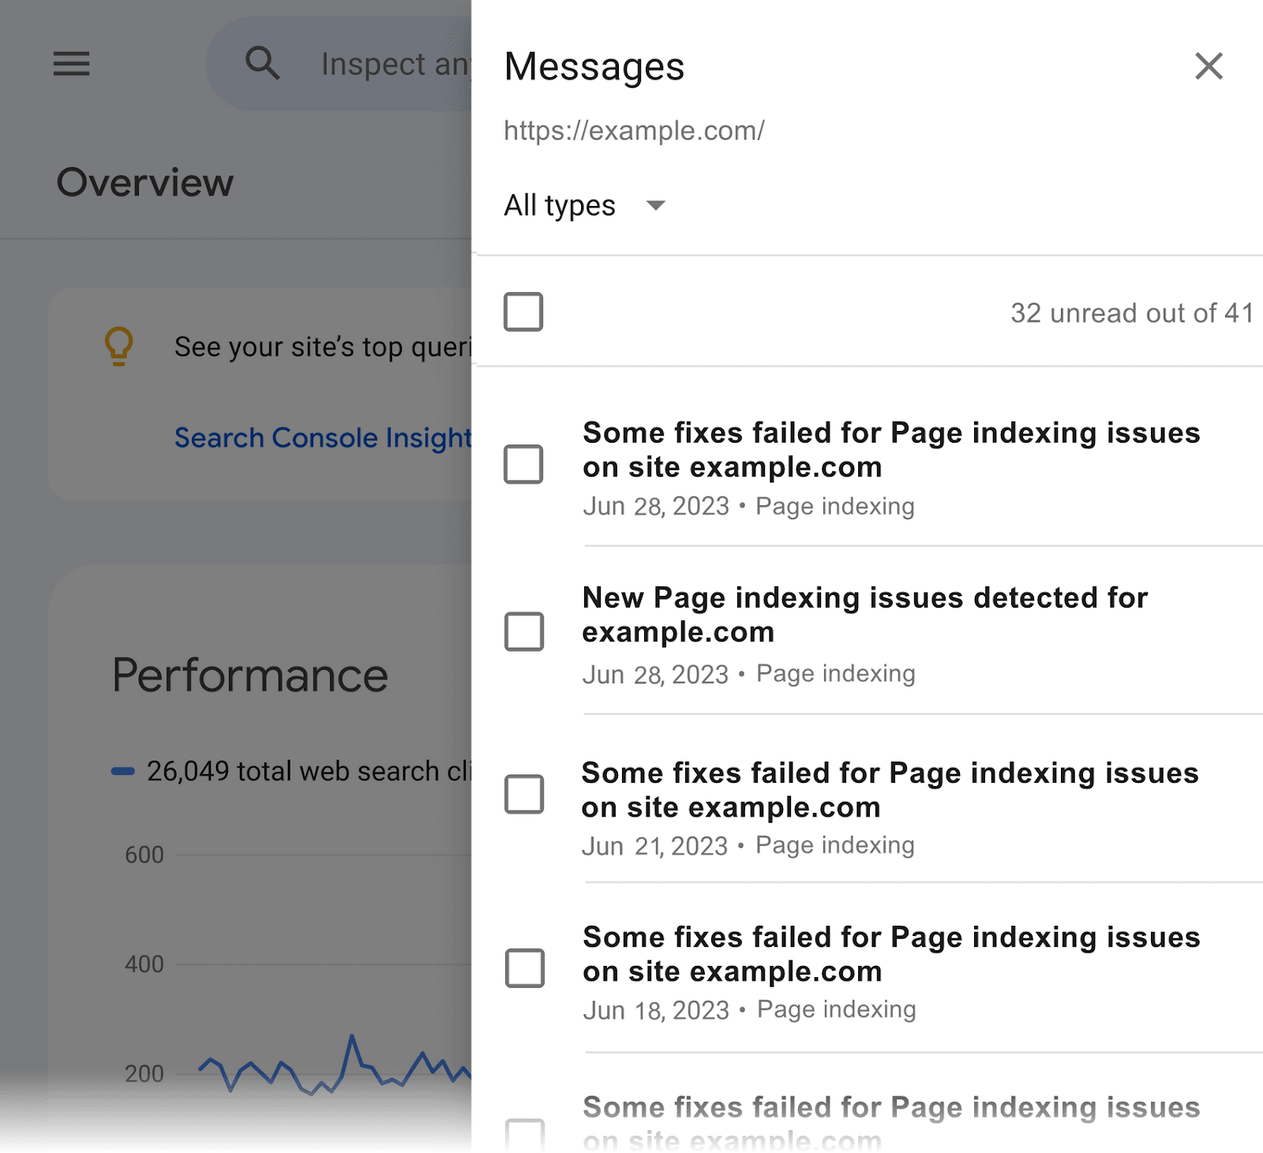Select the select-all messages checkbox
The image size is (1263, 1153).
coord(523,313)
